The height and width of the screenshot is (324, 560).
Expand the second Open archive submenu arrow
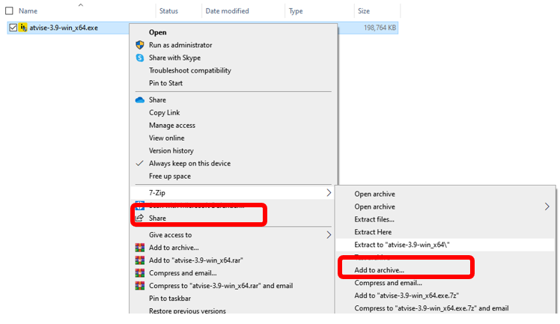pyautogui.click(x=547, y=207)
